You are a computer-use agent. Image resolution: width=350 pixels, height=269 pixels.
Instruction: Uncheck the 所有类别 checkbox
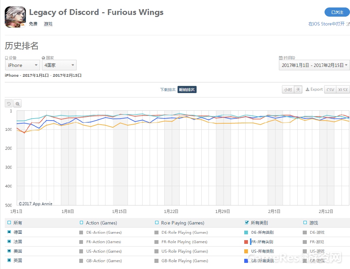[247, 222]
